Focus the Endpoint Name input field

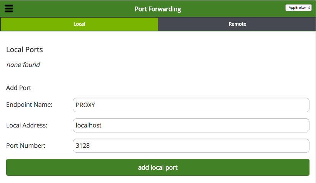tap(191, 105)
